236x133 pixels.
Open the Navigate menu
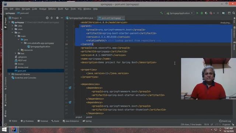(x=26, y=9)
